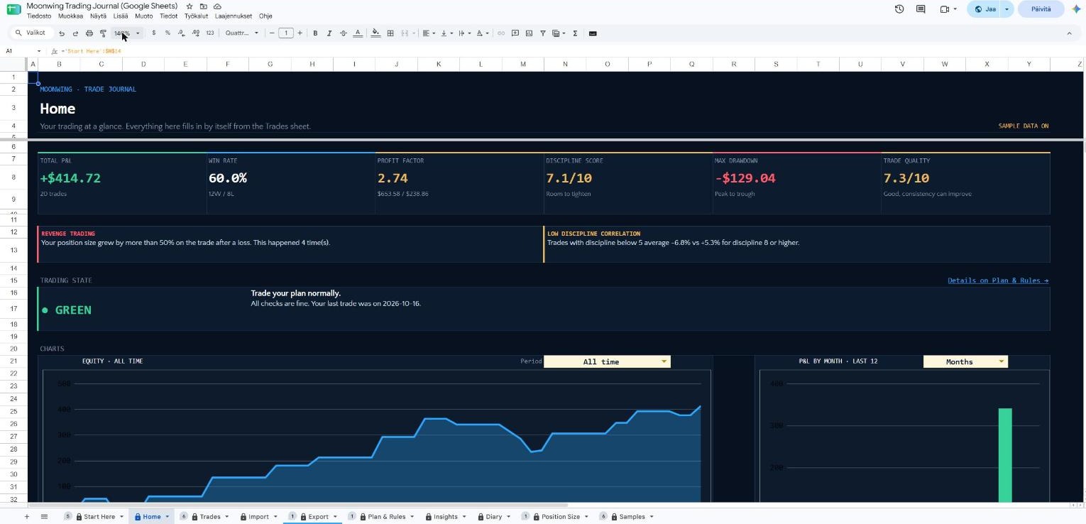Open the comments panel icon
Viewport: 1086px width, 524px height.
pos(921,9)
